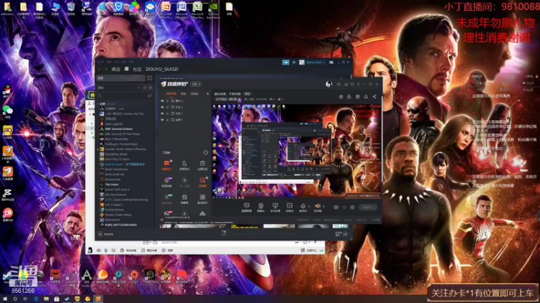
Task: Open Steam Community tab (社区)
Action: tap(137, 69)
